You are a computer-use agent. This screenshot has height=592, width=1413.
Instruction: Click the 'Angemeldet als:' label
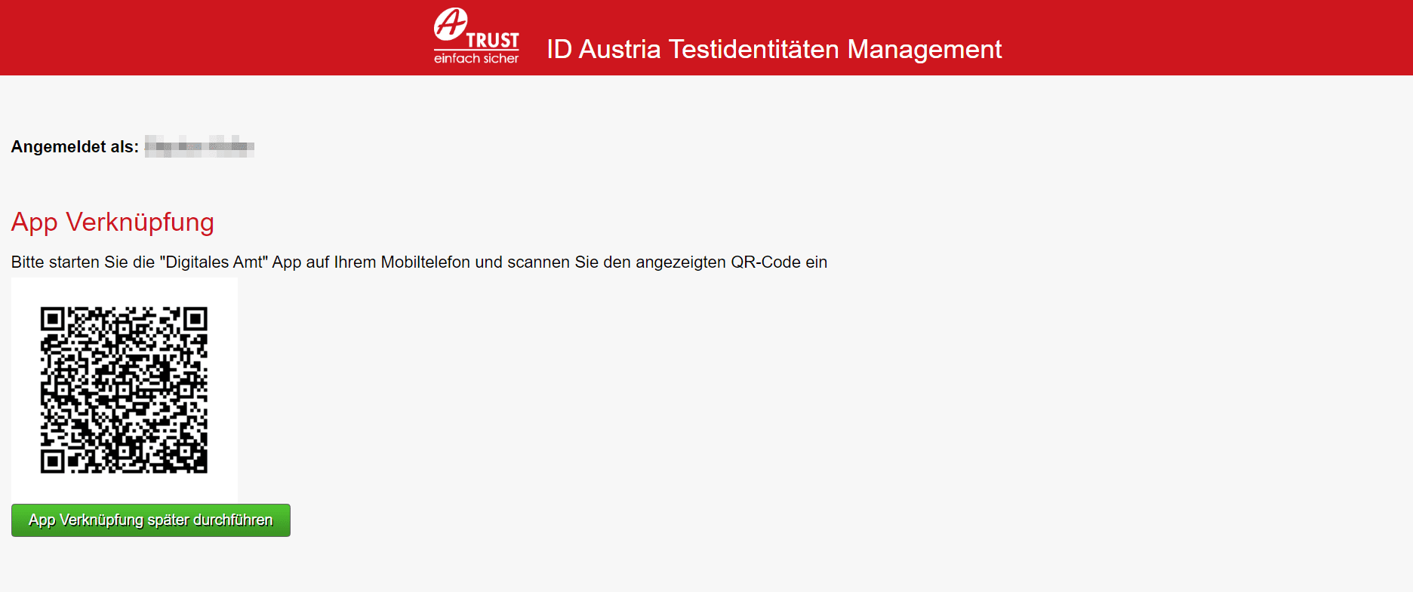click(x=75, y=147)
